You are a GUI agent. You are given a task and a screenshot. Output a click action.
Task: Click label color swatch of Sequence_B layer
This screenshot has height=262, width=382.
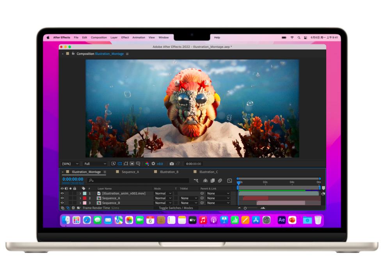pos(85,203)
